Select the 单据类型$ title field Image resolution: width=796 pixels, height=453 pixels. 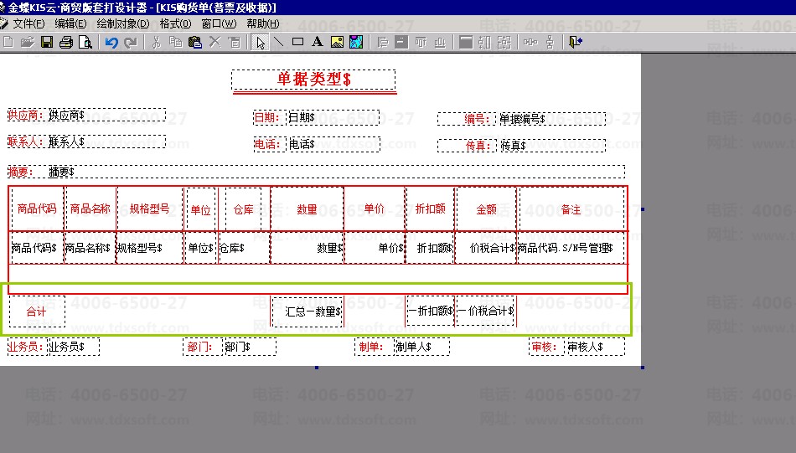coord(313,80)
